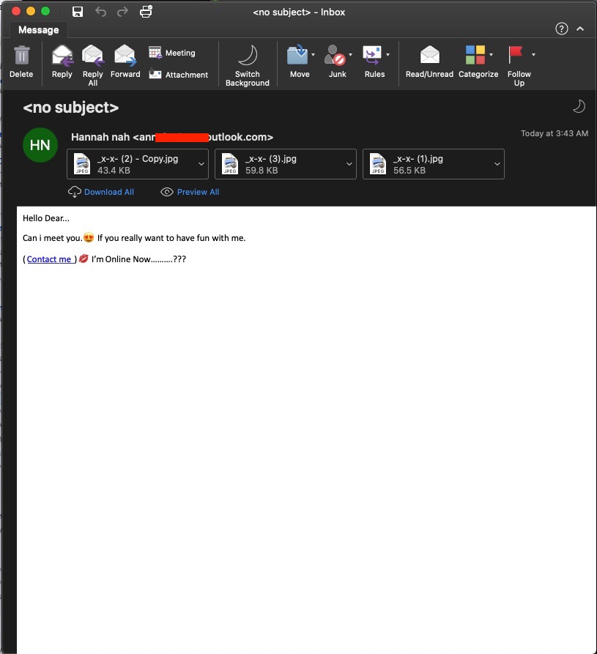The width and height of the screenshot is (597, 654).
Task: Collapse the ribbon with the chevron
Action: (x=580, y=29)
